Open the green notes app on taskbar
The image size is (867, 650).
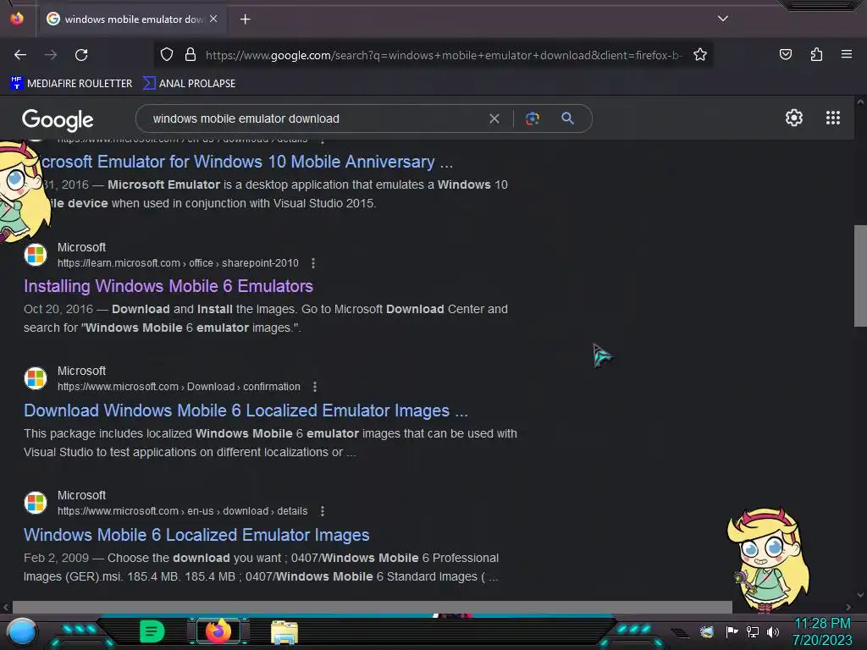click(x=152, y=631)
